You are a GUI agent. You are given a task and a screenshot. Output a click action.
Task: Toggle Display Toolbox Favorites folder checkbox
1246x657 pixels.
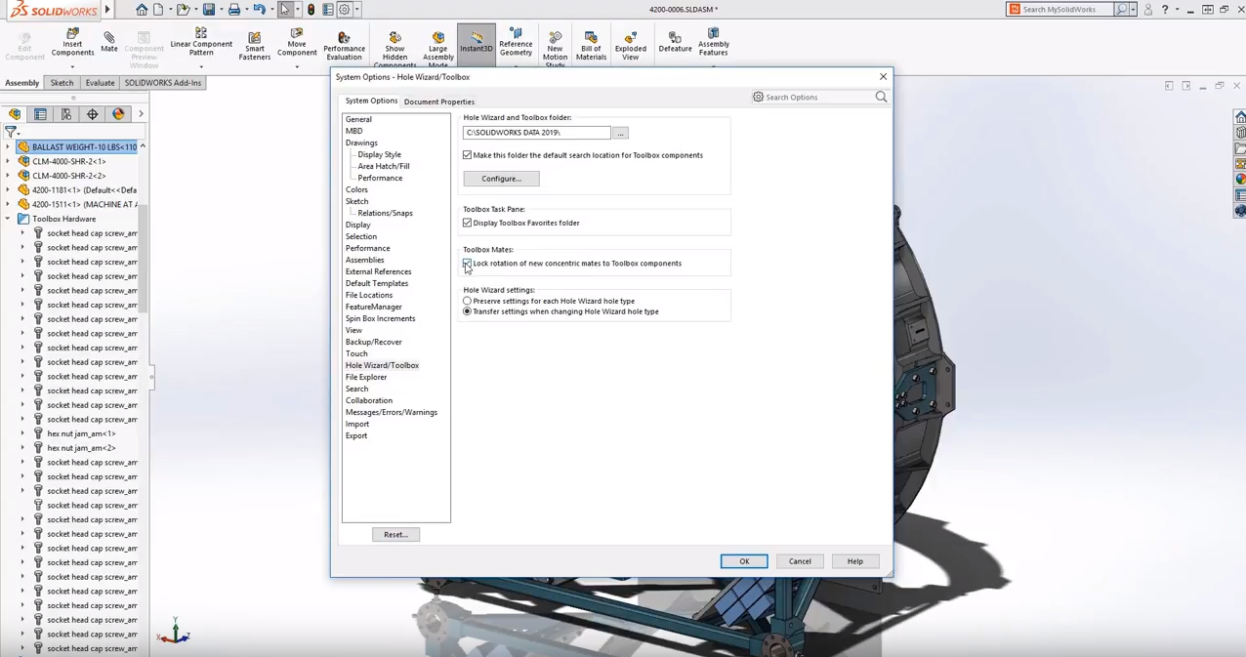468,223
